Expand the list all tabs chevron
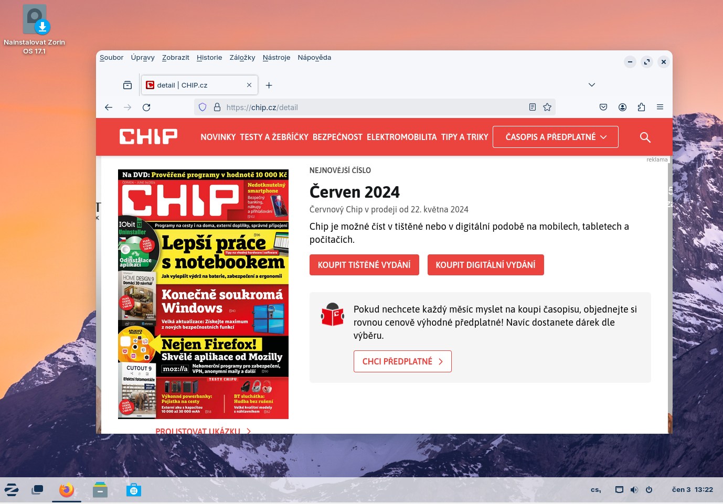Viewport: 723px width, 504px height. 592,85
